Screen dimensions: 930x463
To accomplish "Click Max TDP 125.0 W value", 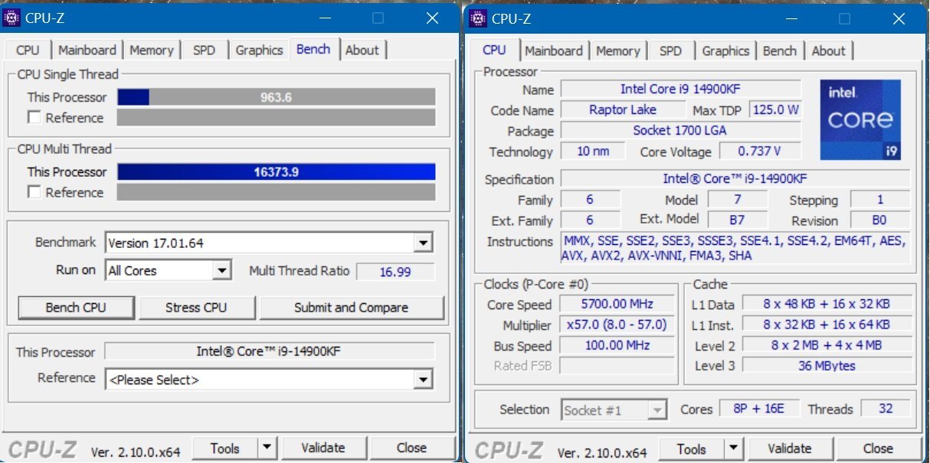I will pos(775,110).
